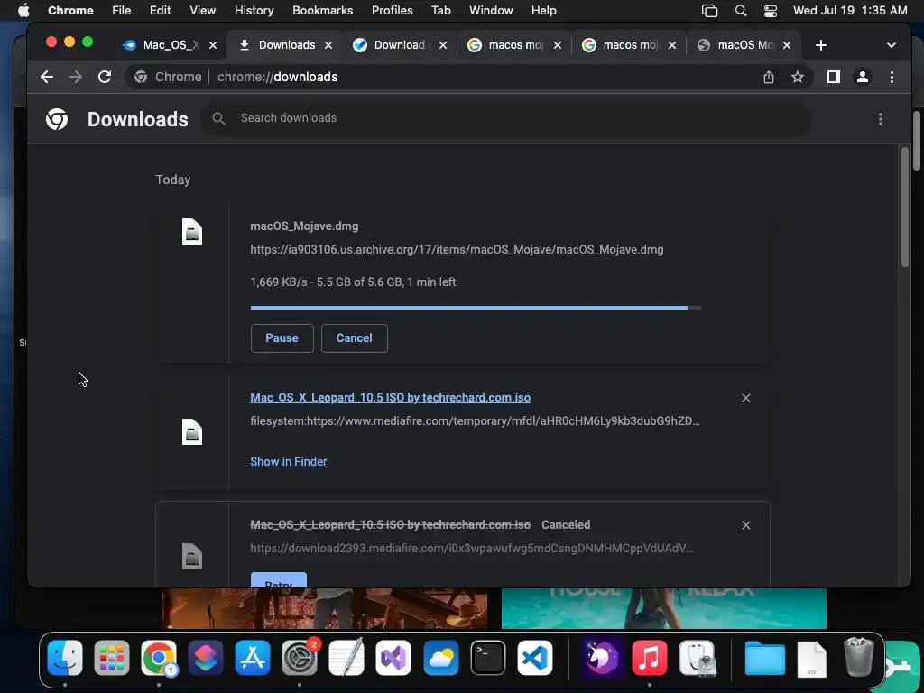Open Weather app from the Dock
The height and width of the screenshot is (693, 924).
click(440, 658)
